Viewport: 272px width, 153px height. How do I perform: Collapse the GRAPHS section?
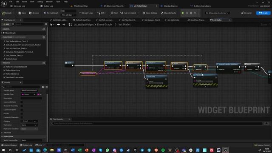pyautogui.click(x=2, y=29)
